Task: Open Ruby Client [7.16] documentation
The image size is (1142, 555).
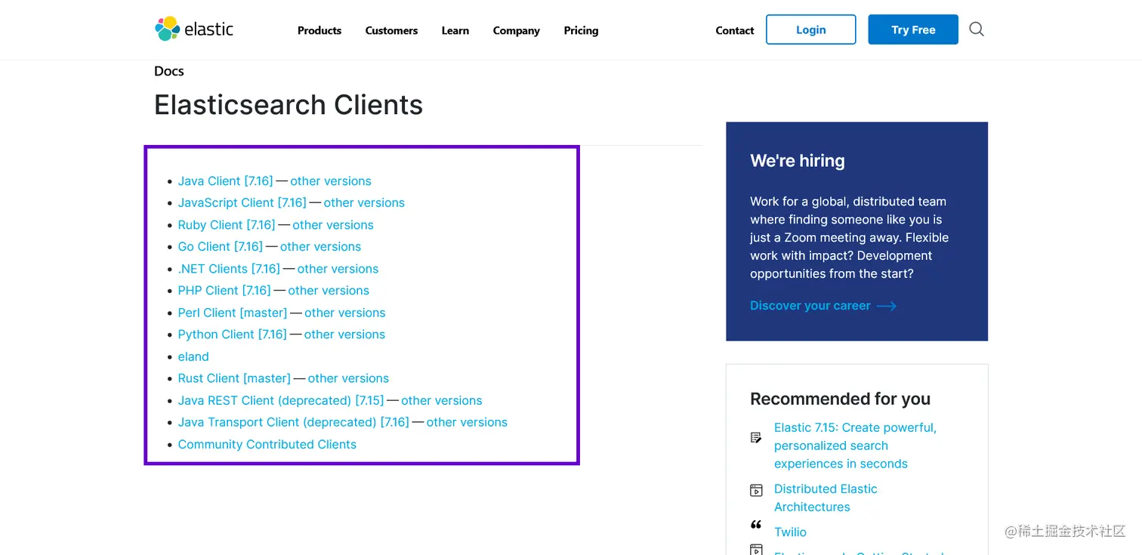Action: pyautogui.click(x=227, y=225)
